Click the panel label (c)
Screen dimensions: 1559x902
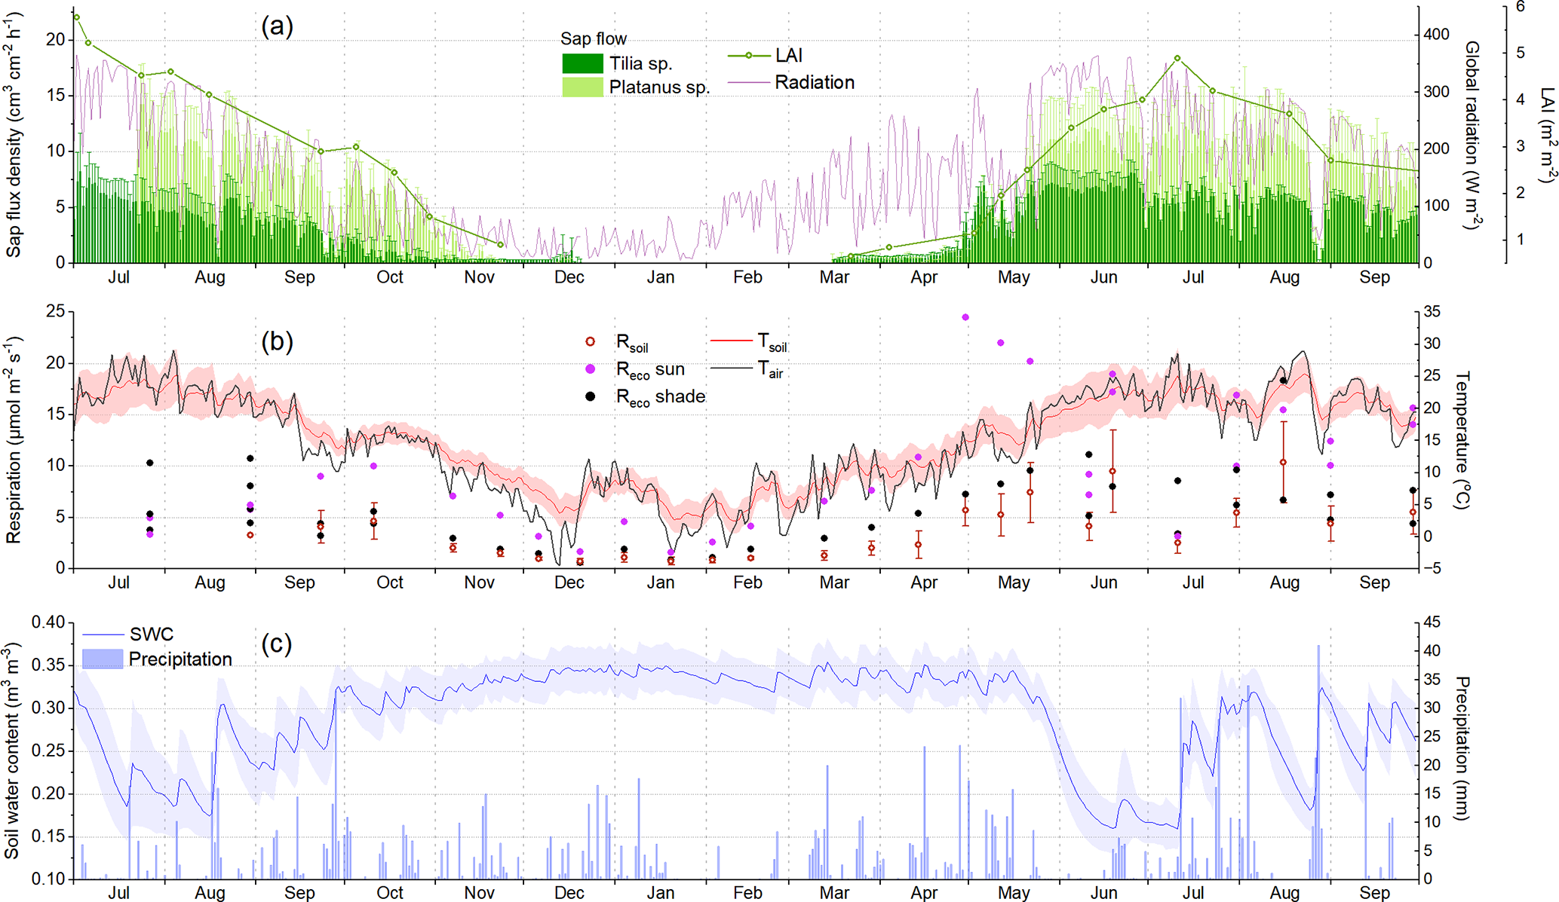(x=277, y=644)
